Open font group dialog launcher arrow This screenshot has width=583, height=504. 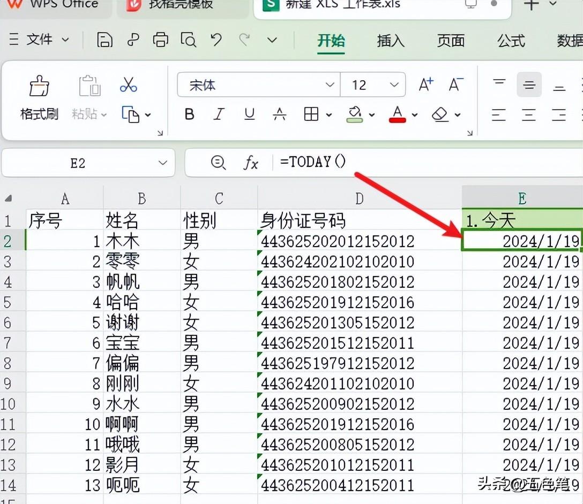pos(469,133)
